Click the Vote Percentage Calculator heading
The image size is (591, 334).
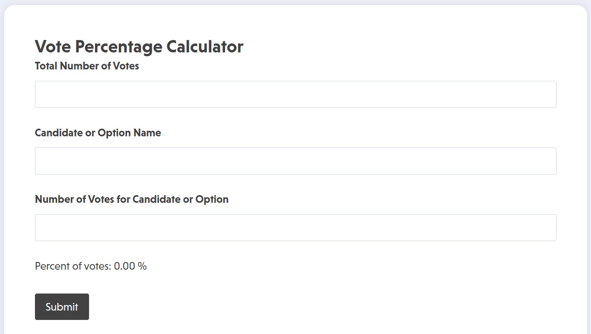[139, 46]
